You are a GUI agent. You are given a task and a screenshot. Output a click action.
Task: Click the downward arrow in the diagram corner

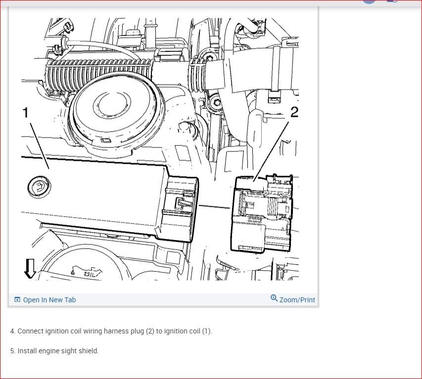click(x=30, y=269)
